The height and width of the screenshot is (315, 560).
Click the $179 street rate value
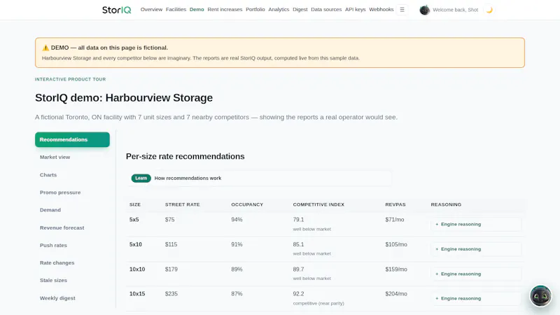(171, 269)
